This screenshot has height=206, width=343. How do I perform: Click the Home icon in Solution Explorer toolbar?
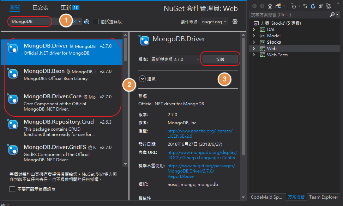pyautogui.click(x=270, y=6)
